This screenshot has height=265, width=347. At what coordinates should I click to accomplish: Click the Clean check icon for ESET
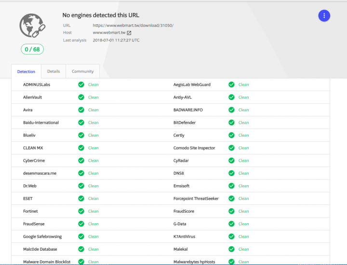click(x=81, y=199)
